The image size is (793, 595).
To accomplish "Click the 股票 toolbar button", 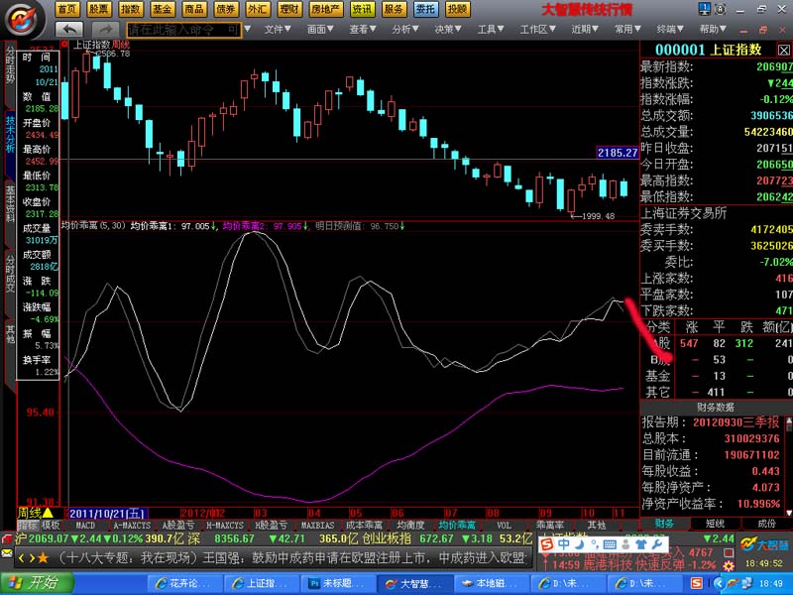I will coord(98,9).
